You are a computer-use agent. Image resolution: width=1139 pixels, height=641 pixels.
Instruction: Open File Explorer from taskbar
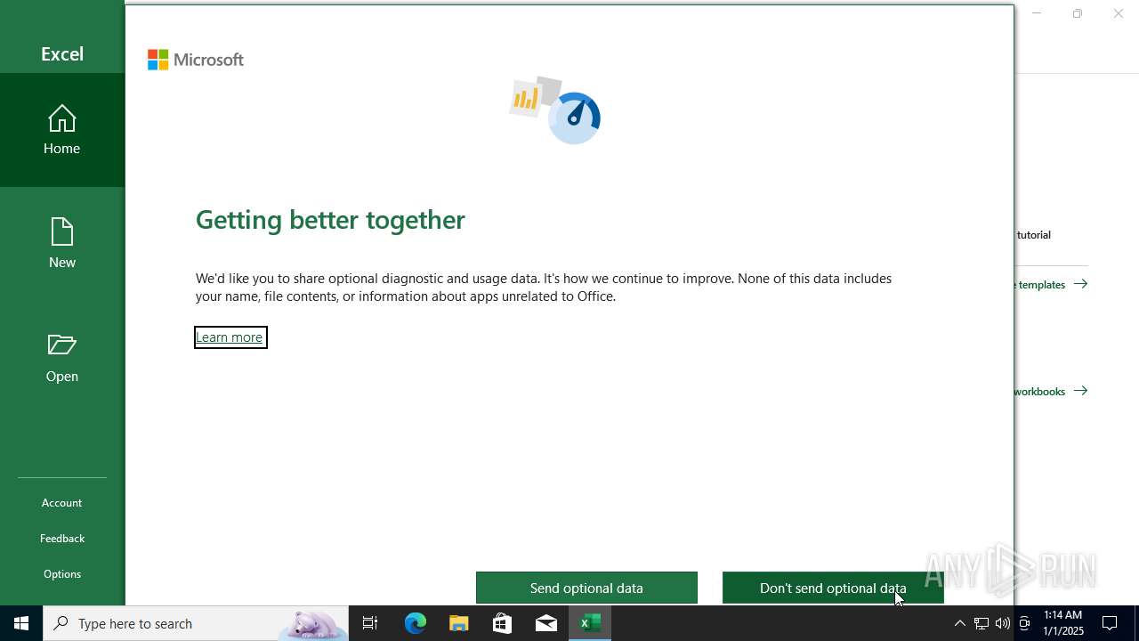click(459, 623)
